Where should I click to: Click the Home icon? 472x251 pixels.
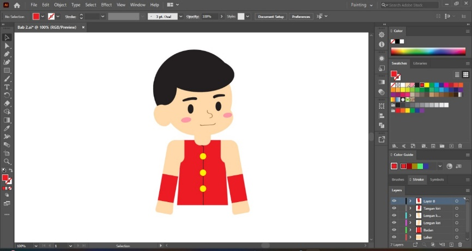coord(17,5)
